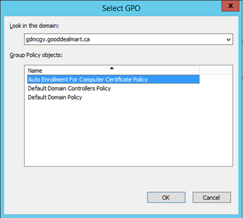Click blank space right of Default Domain Policy text

point(140,97)
